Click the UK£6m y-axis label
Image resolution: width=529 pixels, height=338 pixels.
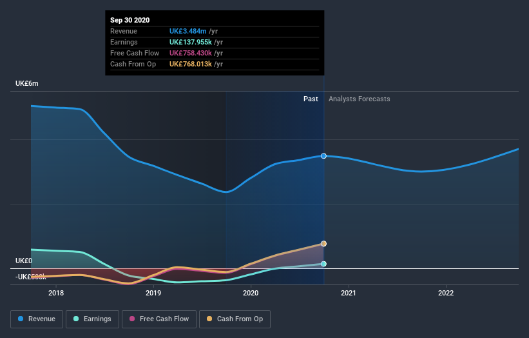[27, 83]
